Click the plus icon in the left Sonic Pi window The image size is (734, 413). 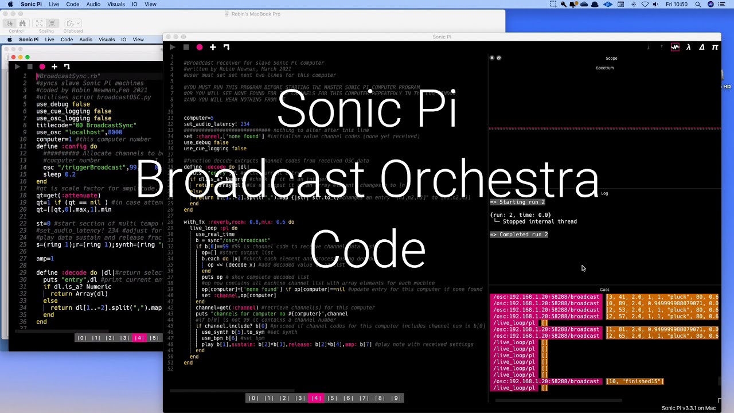pos(54,67)
